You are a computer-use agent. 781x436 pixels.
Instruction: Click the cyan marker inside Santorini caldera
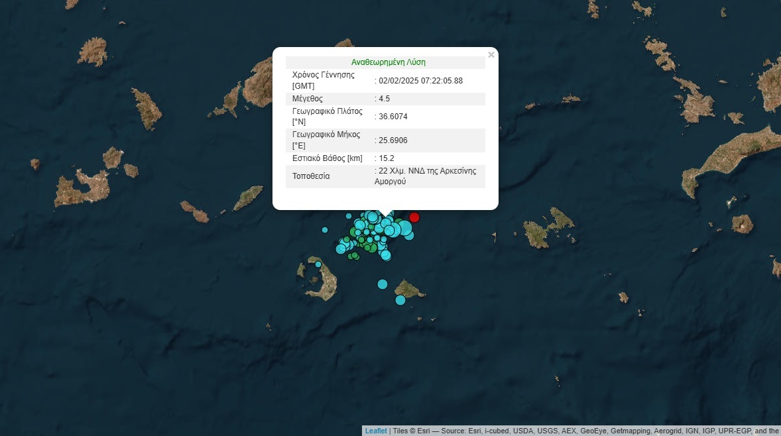(x=318, y=264)
